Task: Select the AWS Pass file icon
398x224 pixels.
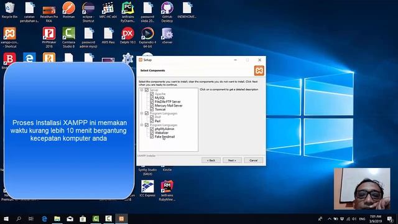Action: 108,35
